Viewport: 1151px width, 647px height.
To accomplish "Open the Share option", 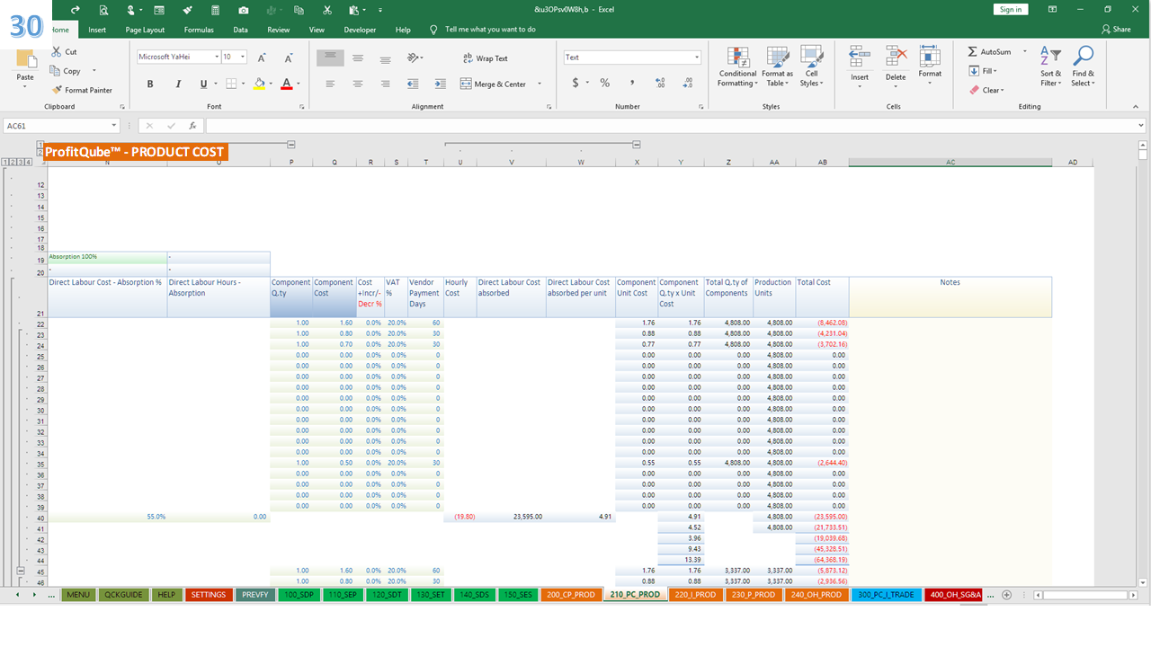I will [x=1116, y=30].
